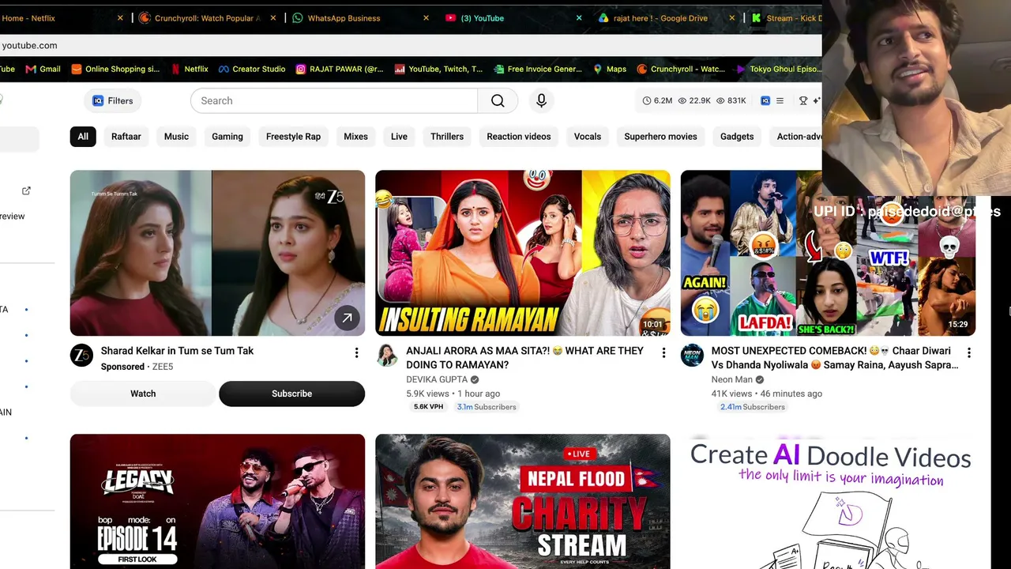Select the Thrillers filter chip

447,137
